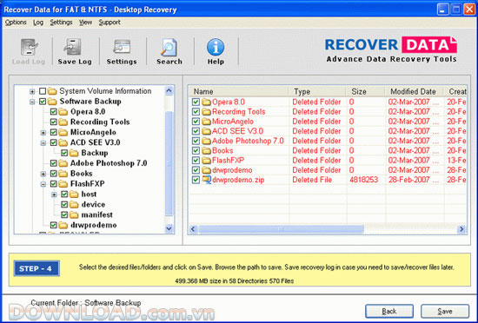Uncheck manifest checkbox in tree
The image size is (478, 323).
(64, 215)
